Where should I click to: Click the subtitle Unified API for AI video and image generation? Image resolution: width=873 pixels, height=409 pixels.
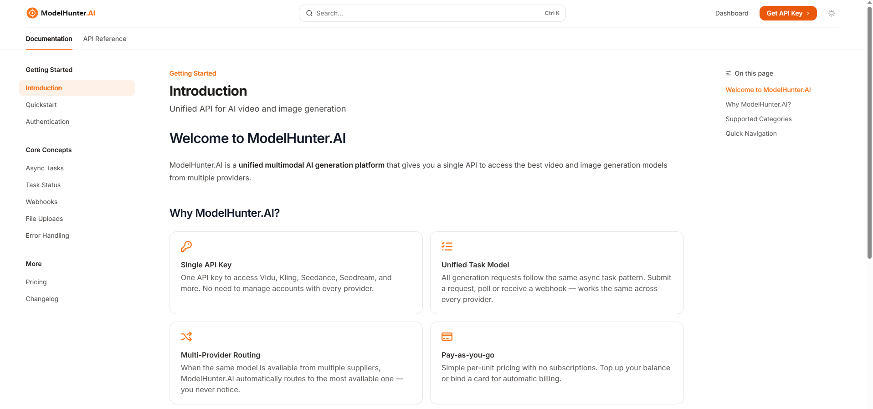257,109
